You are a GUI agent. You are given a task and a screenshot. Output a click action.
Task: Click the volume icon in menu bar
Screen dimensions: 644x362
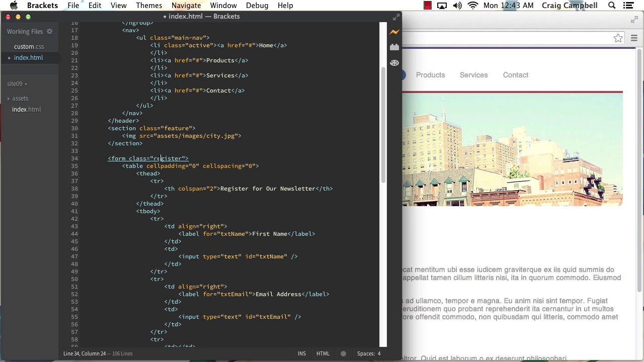[457, 6]
